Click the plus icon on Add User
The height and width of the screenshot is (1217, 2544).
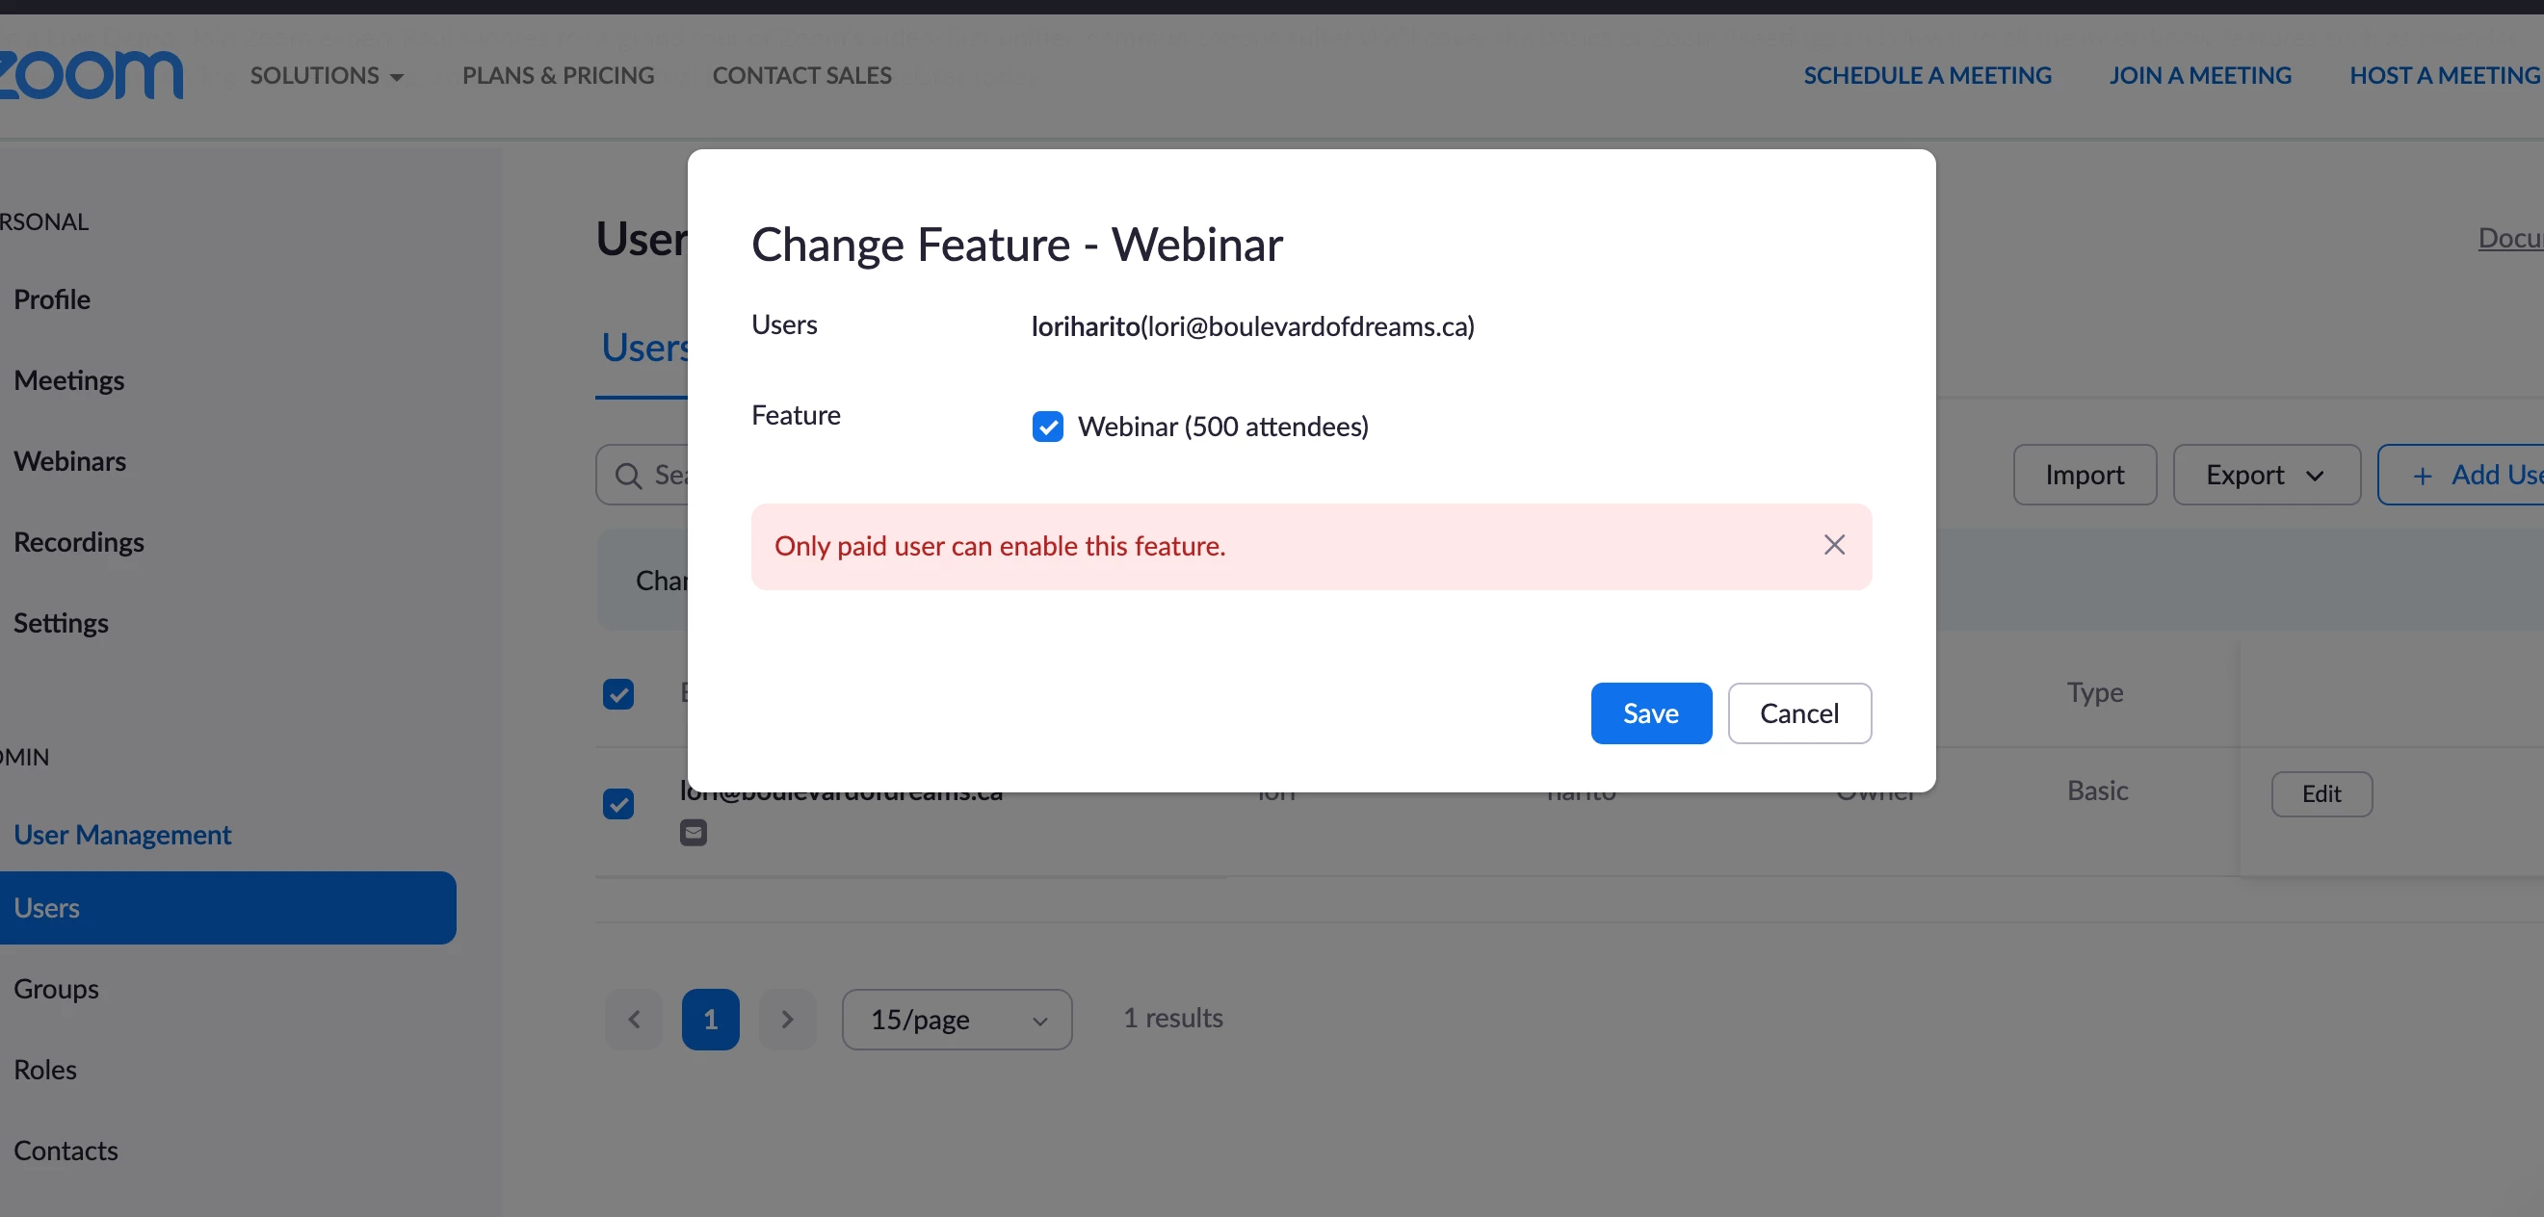(x=2422, y=476)
